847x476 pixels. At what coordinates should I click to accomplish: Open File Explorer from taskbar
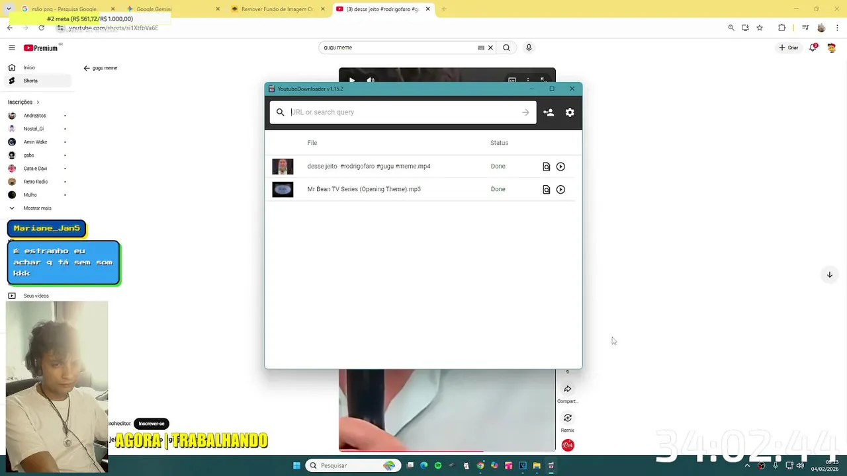pyautogui.click(x=537, y=465)
